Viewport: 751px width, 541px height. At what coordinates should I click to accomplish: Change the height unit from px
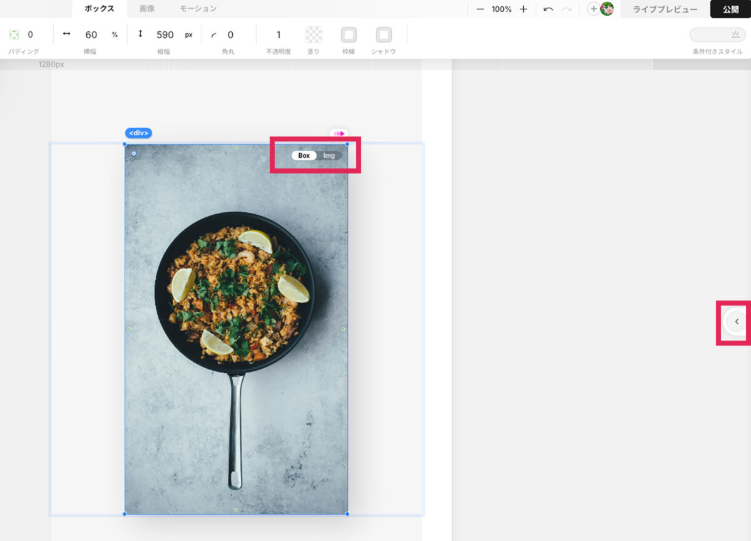tap(188, 35)
